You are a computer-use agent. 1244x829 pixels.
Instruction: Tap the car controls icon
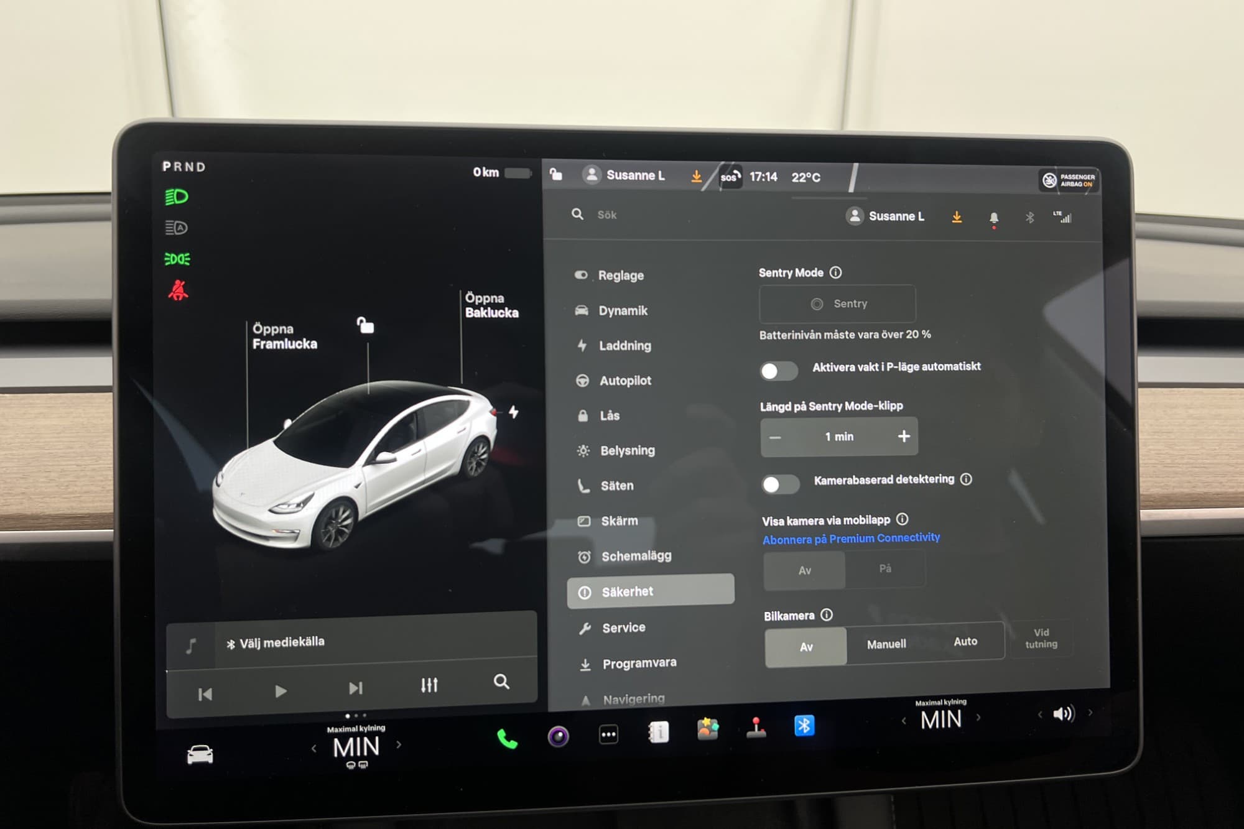[200, 754]
